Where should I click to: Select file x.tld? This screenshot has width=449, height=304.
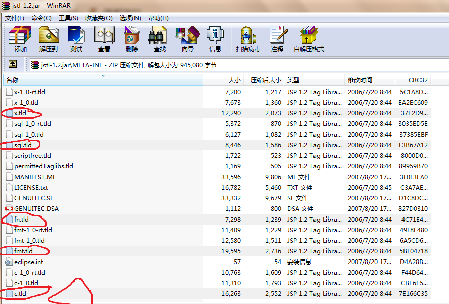tap(20, 113)
